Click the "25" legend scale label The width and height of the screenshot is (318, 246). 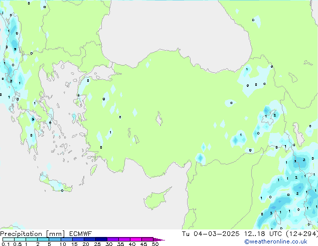[x=97, y=244]
